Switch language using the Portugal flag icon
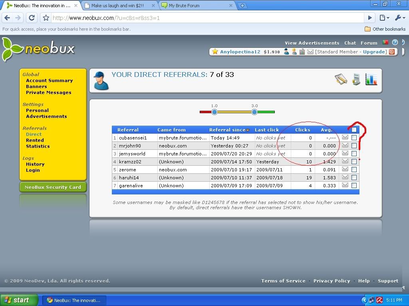409x306 pixels. click(x=385, y=42)
